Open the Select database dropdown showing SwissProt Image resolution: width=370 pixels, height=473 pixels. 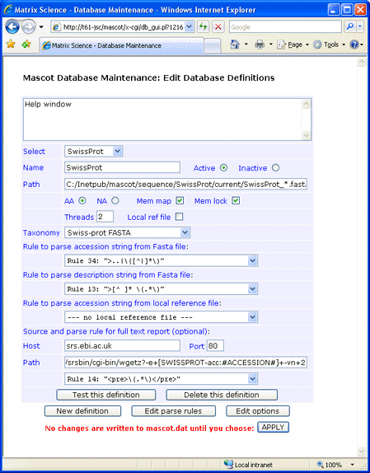click(93, 151)
